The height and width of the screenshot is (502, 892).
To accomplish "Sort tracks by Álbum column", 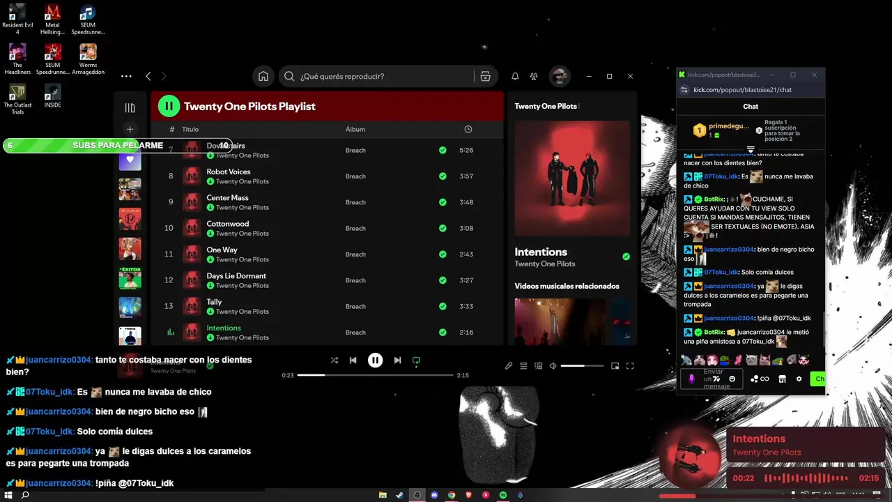I will tap(355, 129).
